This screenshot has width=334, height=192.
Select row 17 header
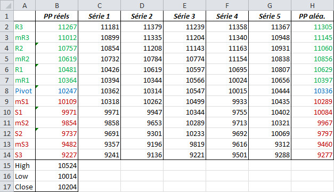click(7, 187)
